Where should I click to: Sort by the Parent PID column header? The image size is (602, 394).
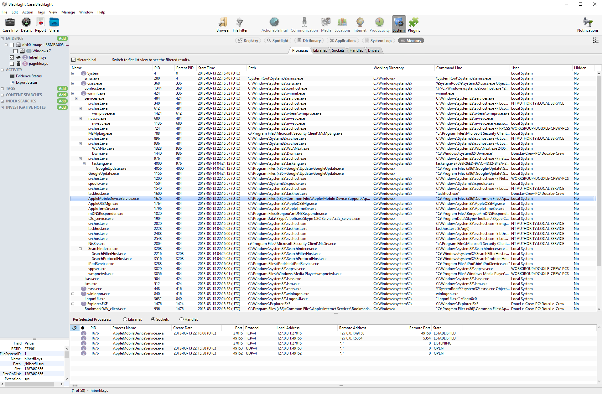click(185, 68)
